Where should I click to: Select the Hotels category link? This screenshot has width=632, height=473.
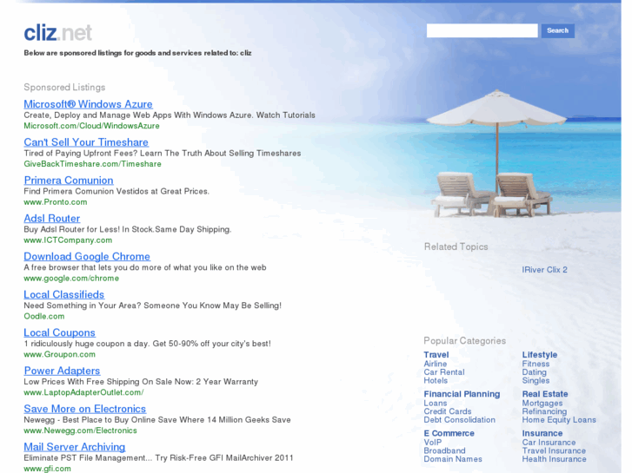click(x=436, y=380)
